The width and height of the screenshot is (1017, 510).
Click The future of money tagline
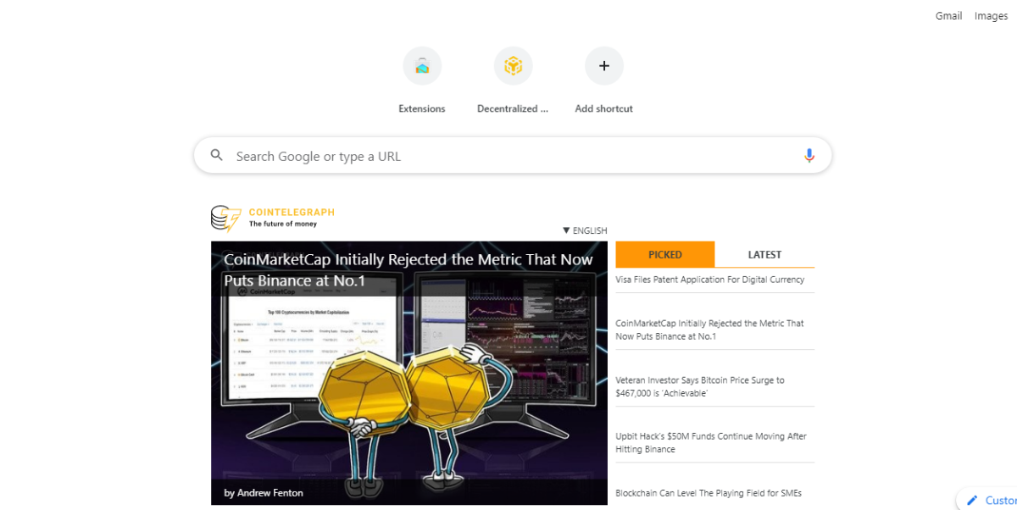click(283, 225)
